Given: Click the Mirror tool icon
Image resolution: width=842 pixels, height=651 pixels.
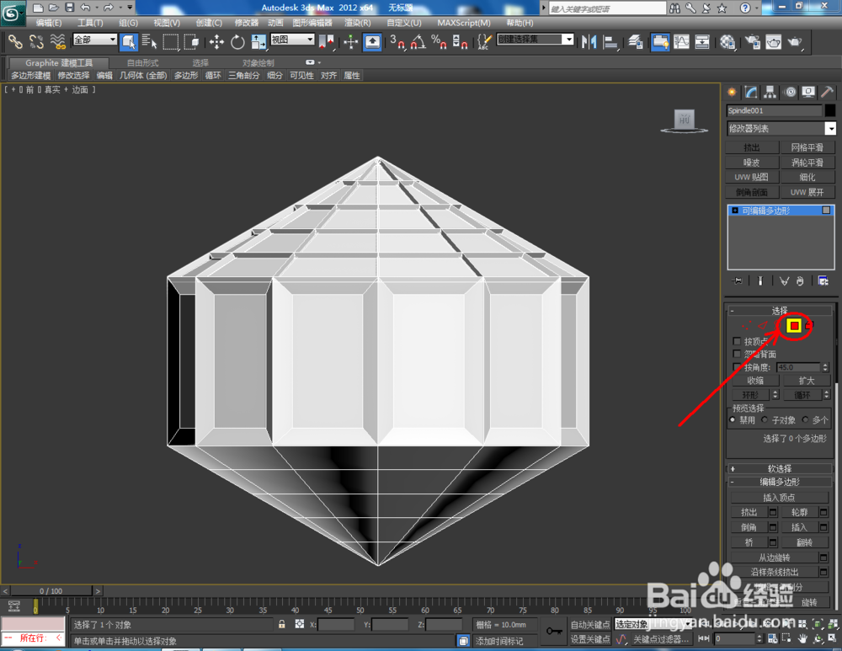Looking at the screenshot, I should pos(589,41).
